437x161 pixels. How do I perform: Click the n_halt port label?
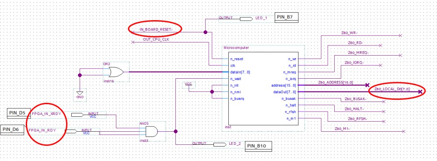pyautogui.click(x=290, y=105)
